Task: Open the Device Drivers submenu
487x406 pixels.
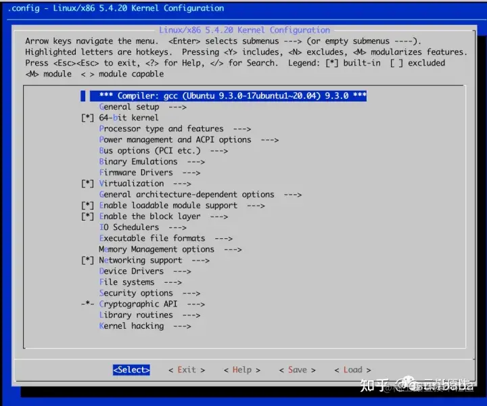Action: [x=131, y=271]
